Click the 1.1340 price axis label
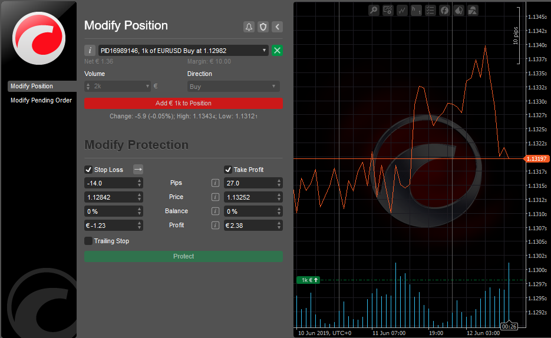The width and height of the screenshot is (551, 338). click(x=537, y=45)
